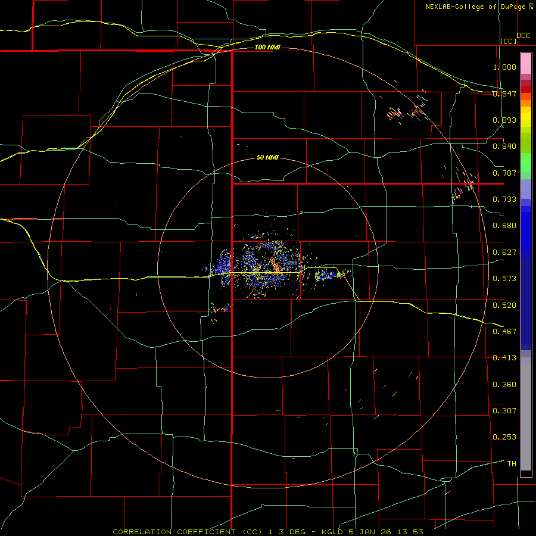Viewport: 536px width, 536px height.
Task: Click the yellow-green echo patch east of center
Action: tap(332, 275)
